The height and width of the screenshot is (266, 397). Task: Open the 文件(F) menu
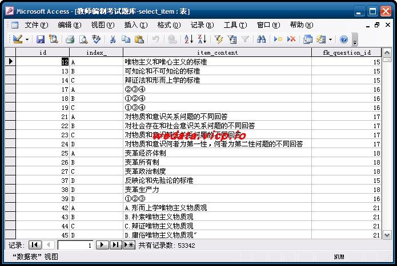tap(36, 25)
